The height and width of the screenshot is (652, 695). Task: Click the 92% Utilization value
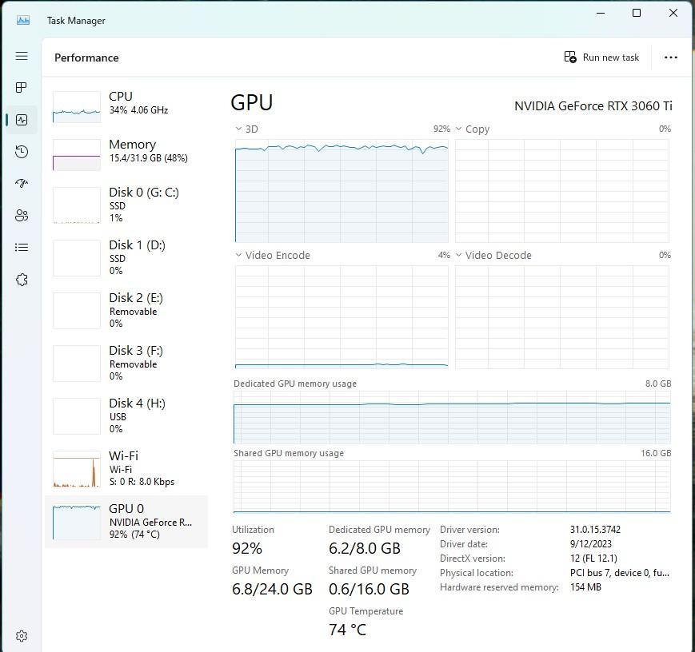point(247,548)
